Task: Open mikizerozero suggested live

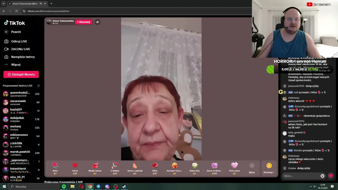Action: [x=21, y=136]
